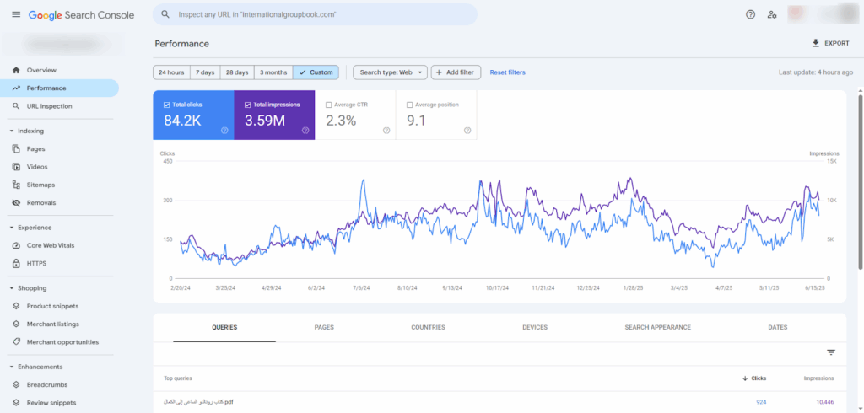Click the filter rows icon above table

pyautogui.click(x=830, y=352)
